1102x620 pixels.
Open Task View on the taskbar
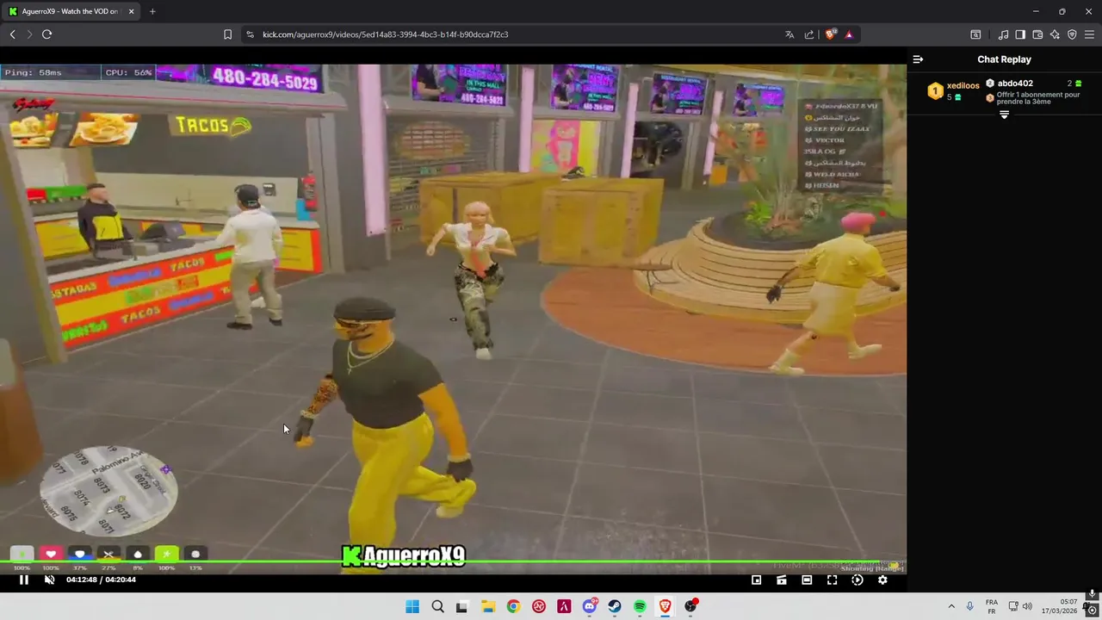click(461, 606)
